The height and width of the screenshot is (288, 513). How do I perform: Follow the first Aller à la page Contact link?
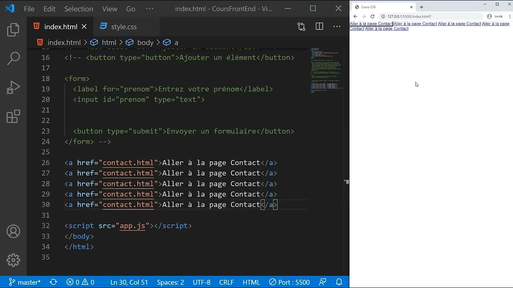pos(371,24)
